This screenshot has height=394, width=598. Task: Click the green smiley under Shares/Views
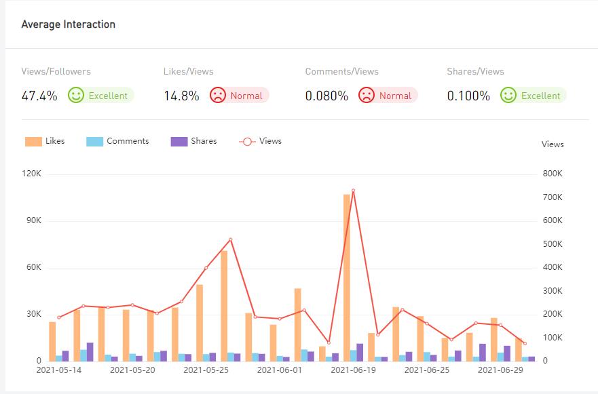pos(508,96)
